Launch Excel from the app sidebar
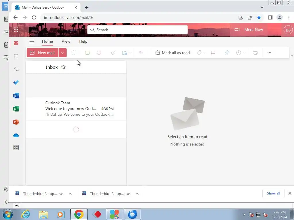 point(16,109)
